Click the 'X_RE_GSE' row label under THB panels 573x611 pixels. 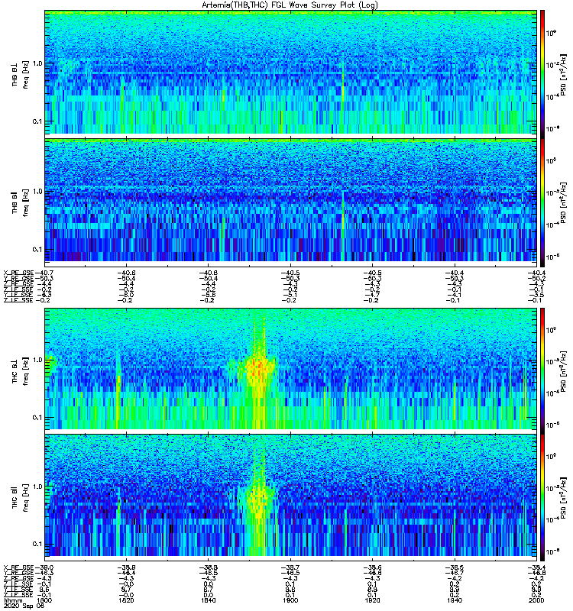[x=18, y=273]
